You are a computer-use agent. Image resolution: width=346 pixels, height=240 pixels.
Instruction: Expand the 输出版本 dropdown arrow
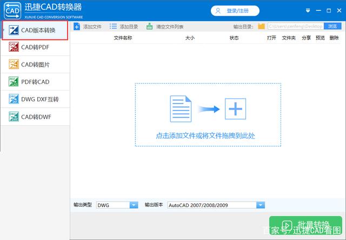261,205
